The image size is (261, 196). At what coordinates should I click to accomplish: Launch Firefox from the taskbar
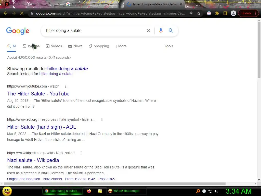coord(89,191)
